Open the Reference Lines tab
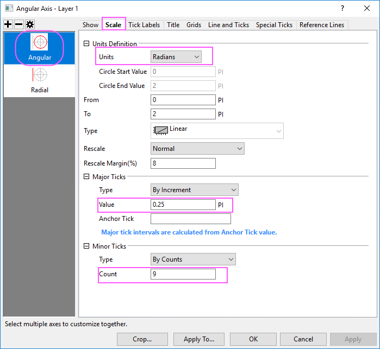The image size is (380, 349). (x=321, y=25)
